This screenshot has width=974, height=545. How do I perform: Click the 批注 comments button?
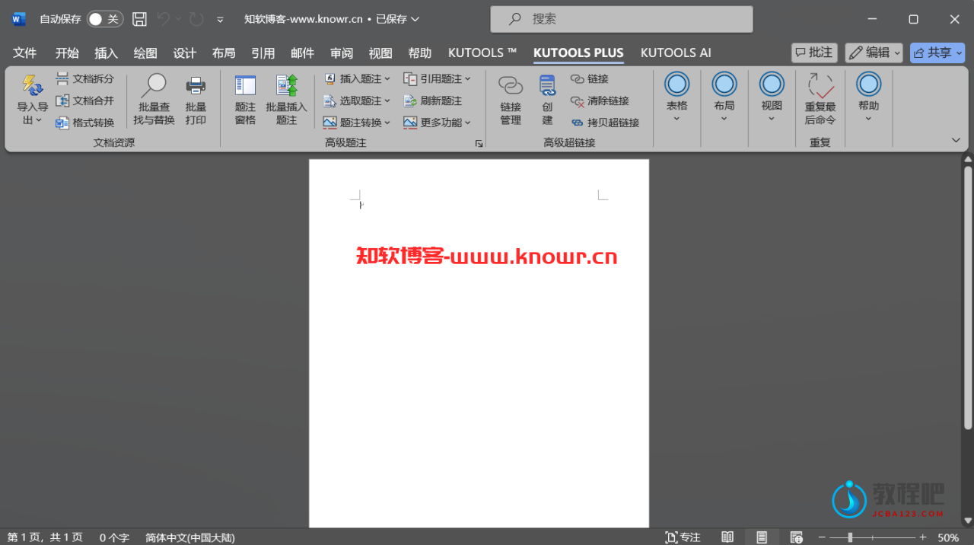tap(814, 53)
